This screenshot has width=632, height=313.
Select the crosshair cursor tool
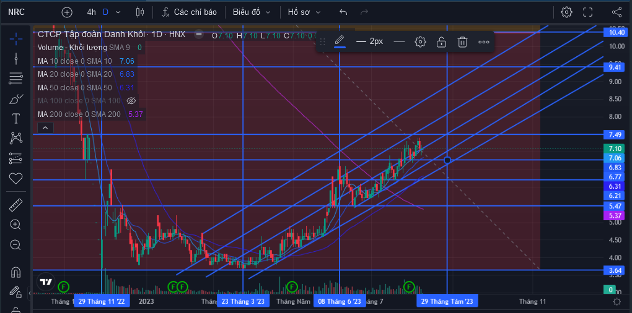click(x=15, y=39)
